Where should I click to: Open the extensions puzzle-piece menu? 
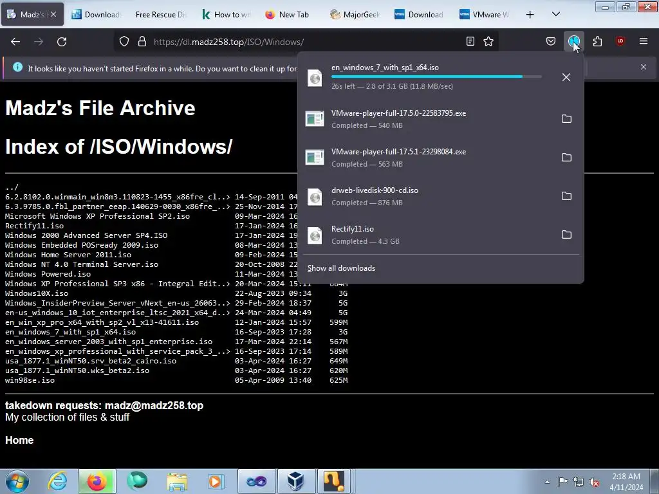click(x=597, y=42)
